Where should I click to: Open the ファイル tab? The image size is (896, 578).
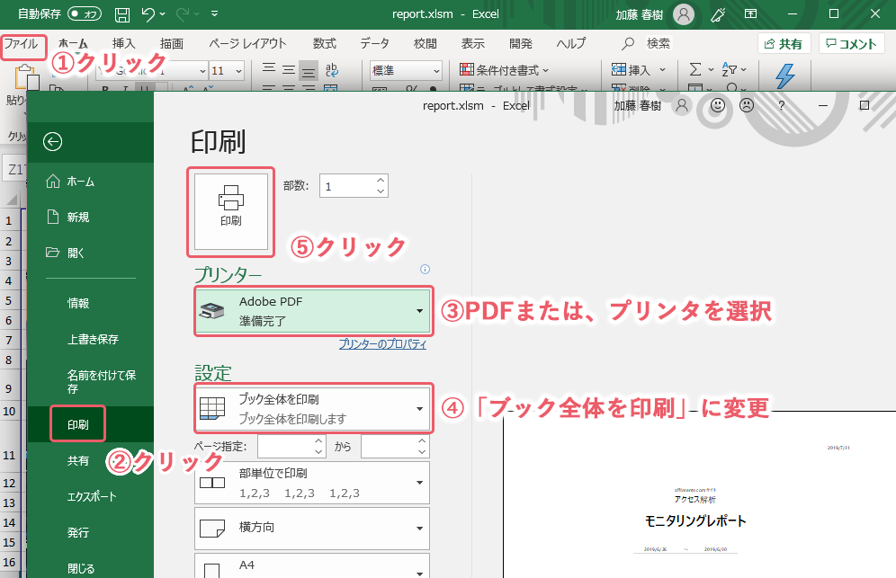[22, 44]
